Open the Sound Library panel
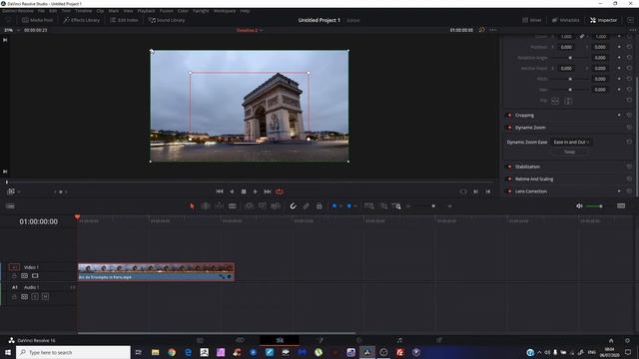Image resolution: width=639 pixels, height=359 pixels. (167, 20)
